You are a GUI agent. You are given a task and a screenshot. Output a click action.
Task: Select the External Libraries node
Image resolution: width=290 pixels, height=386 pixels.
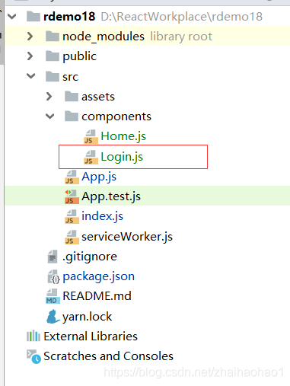tap(91, 337)
